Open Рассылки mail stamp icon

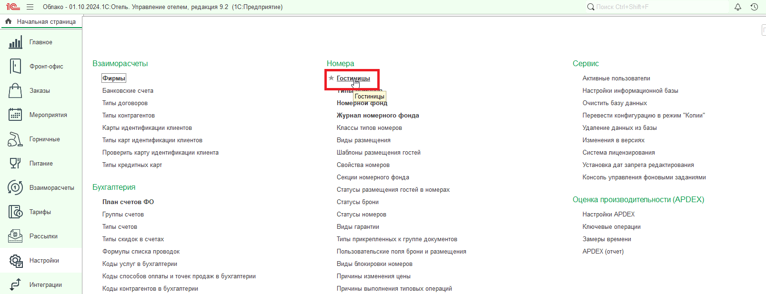15,236
